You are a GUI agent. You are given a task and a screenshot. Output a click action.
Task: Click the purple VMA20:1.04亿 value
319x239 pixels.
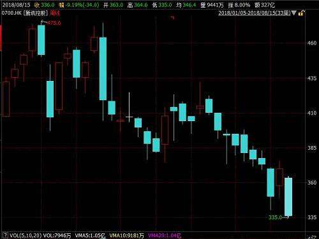pyautogui.click(x=165, y=235)
